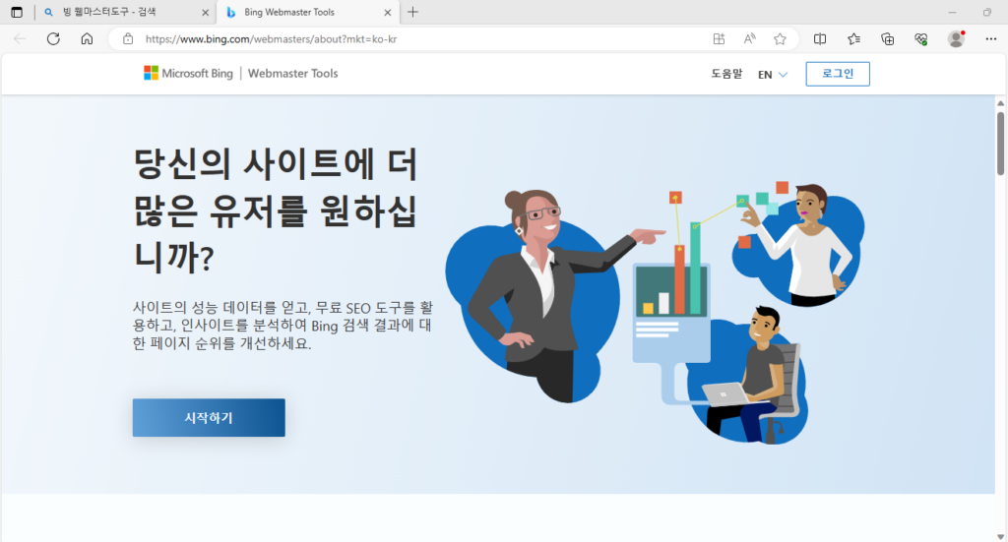Click the 당신의 사이트에 더 많은 유저를 headline

276,210
